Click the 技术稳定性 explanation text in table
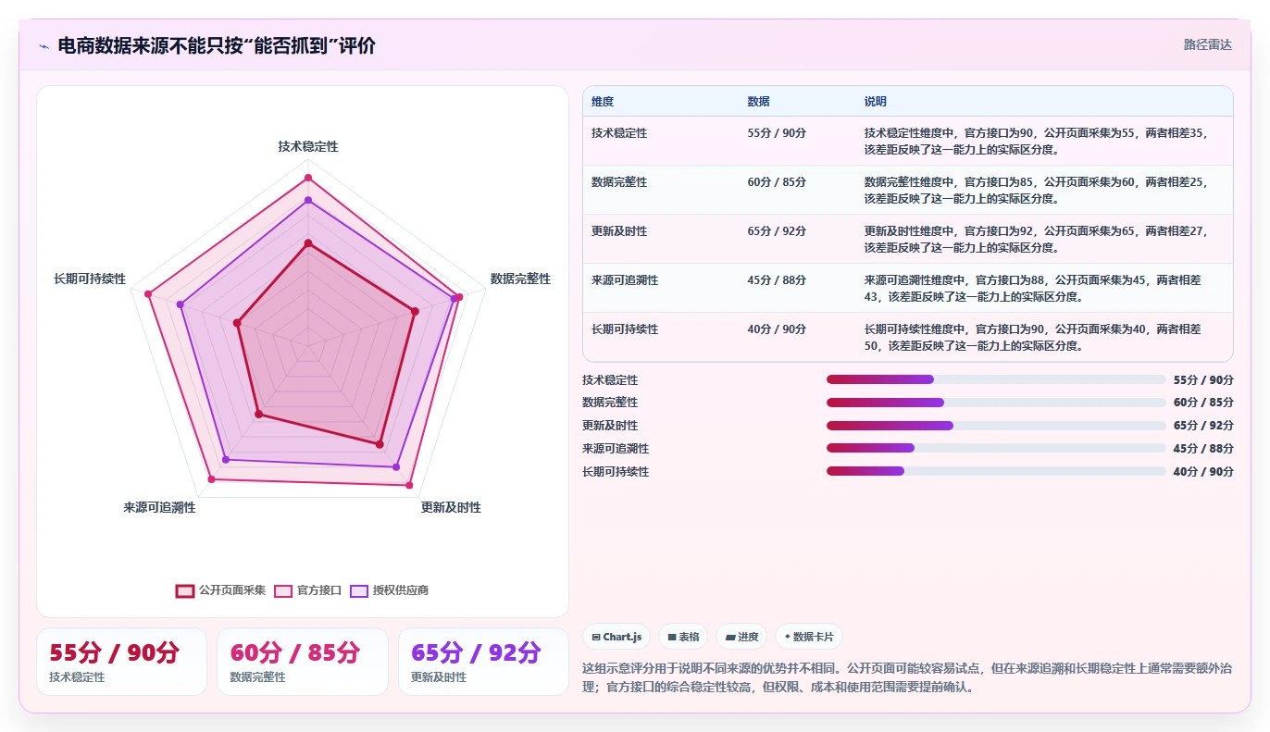 (1036, 141)
